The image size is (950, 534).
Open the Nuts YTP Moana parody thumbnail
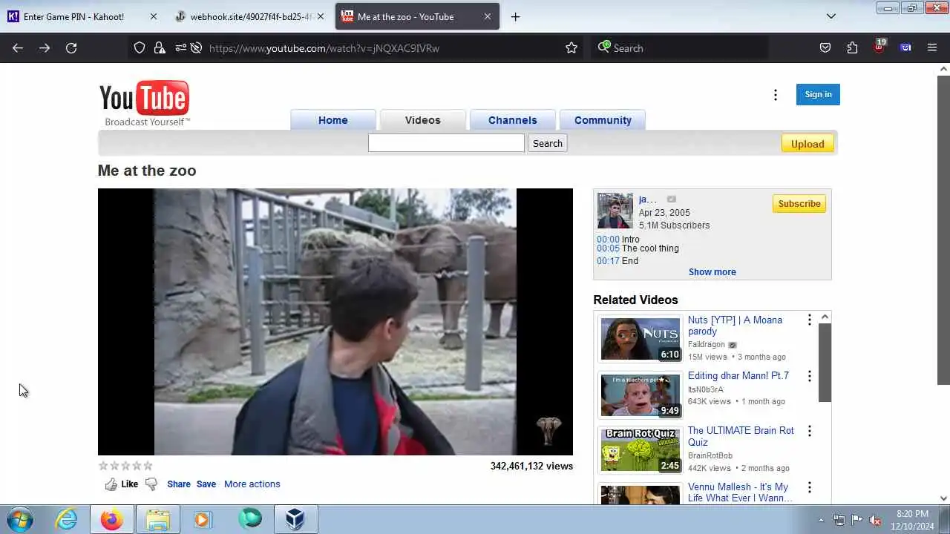pos(641,339)
